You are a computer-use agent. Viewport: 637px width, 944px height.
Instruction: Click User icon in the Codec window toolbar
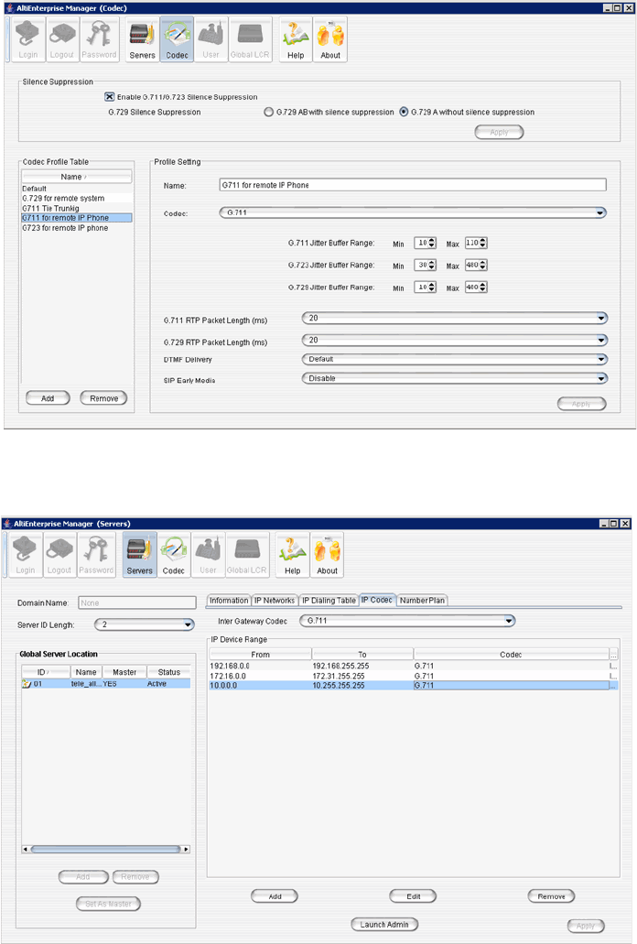211,39
